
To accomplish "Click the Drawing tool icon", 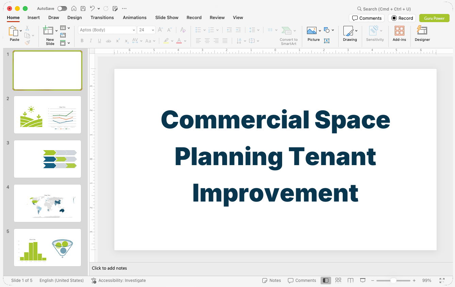I will tap(348, 31).
